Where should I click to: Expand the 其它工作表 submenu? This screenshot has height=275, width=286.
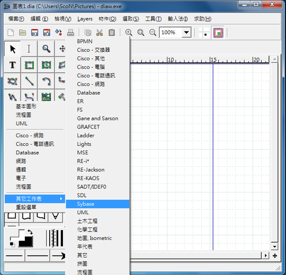[34, 198]
